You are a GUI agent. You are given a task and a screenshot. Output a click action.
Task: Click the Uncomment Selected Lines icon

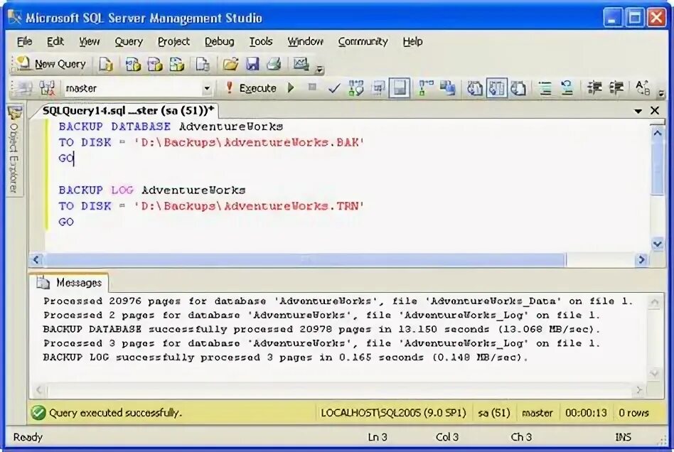pos(567,88)
